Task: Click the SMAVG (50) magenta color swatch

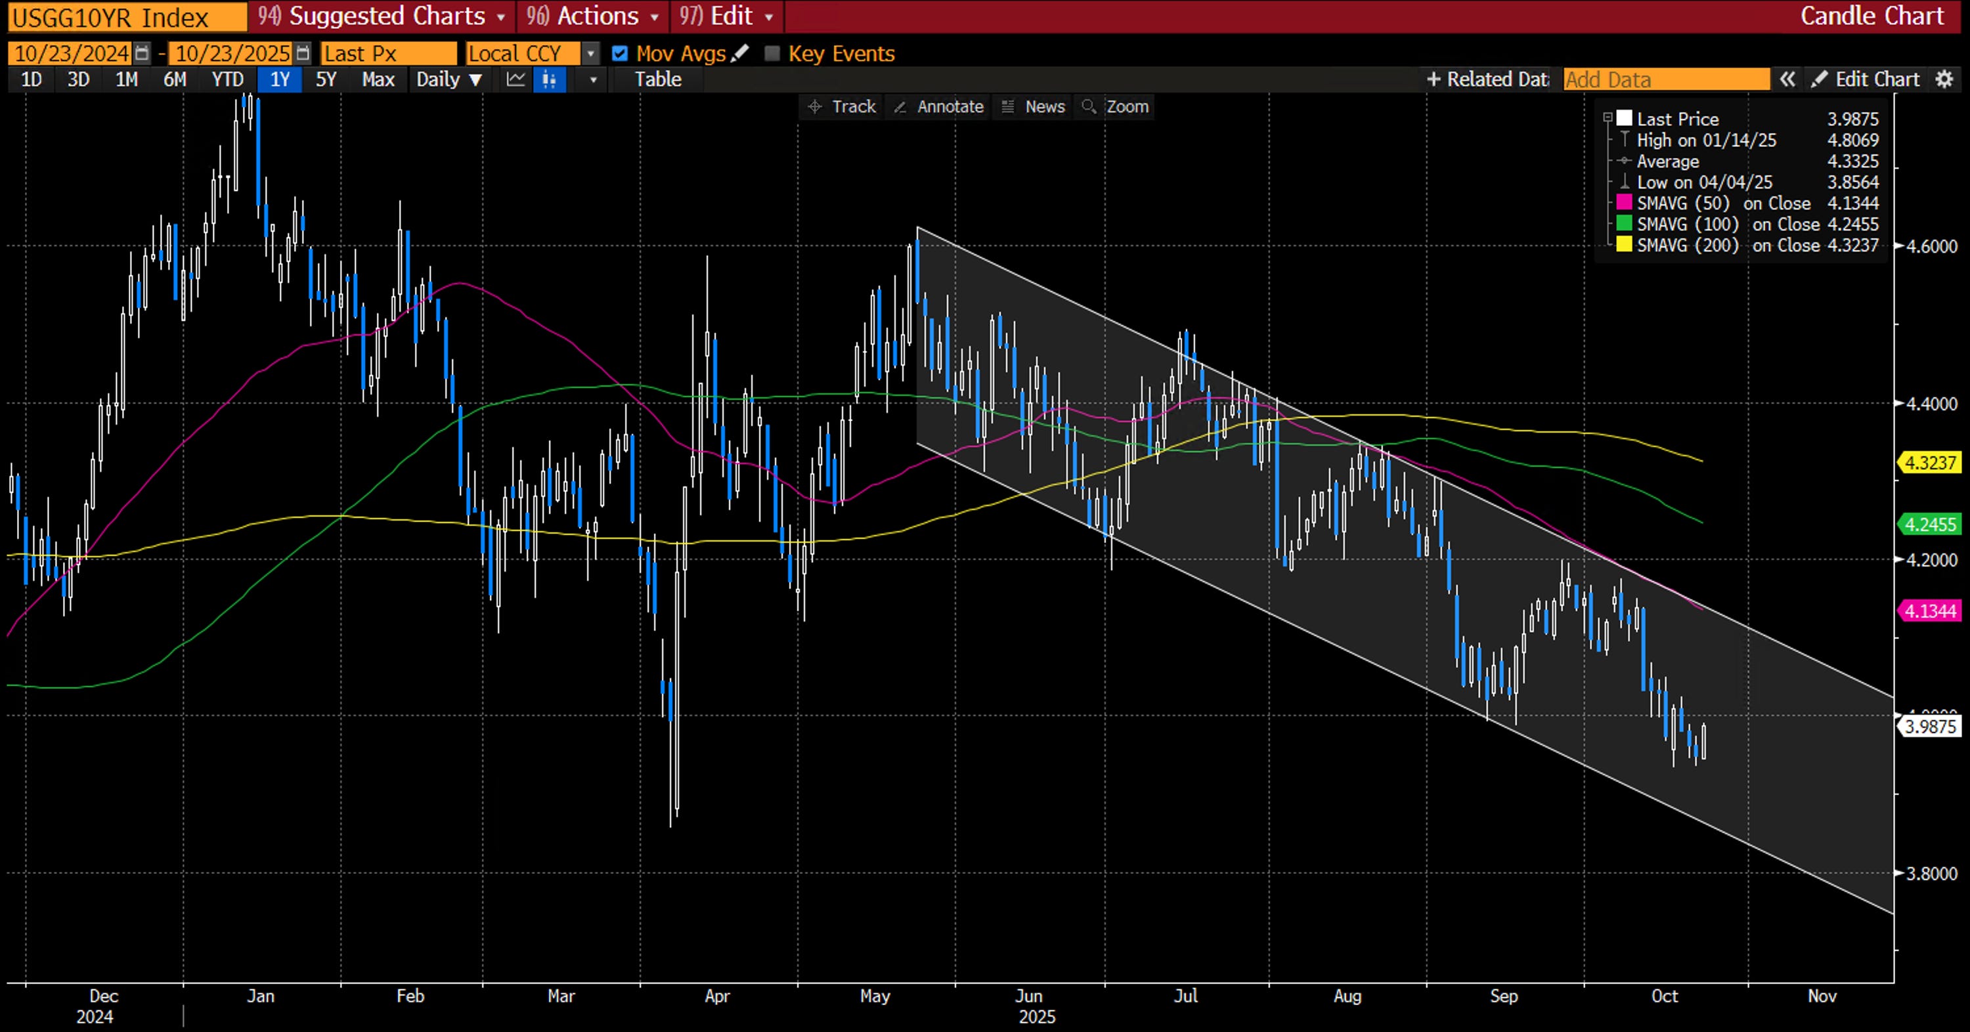Action: (1625, 203)
